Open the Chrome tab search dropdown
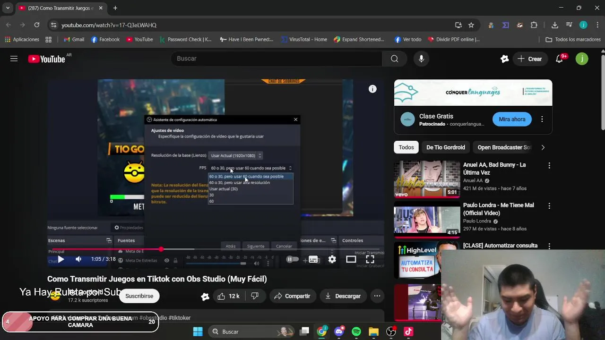 pyautogui.click(x=8, y=8)
